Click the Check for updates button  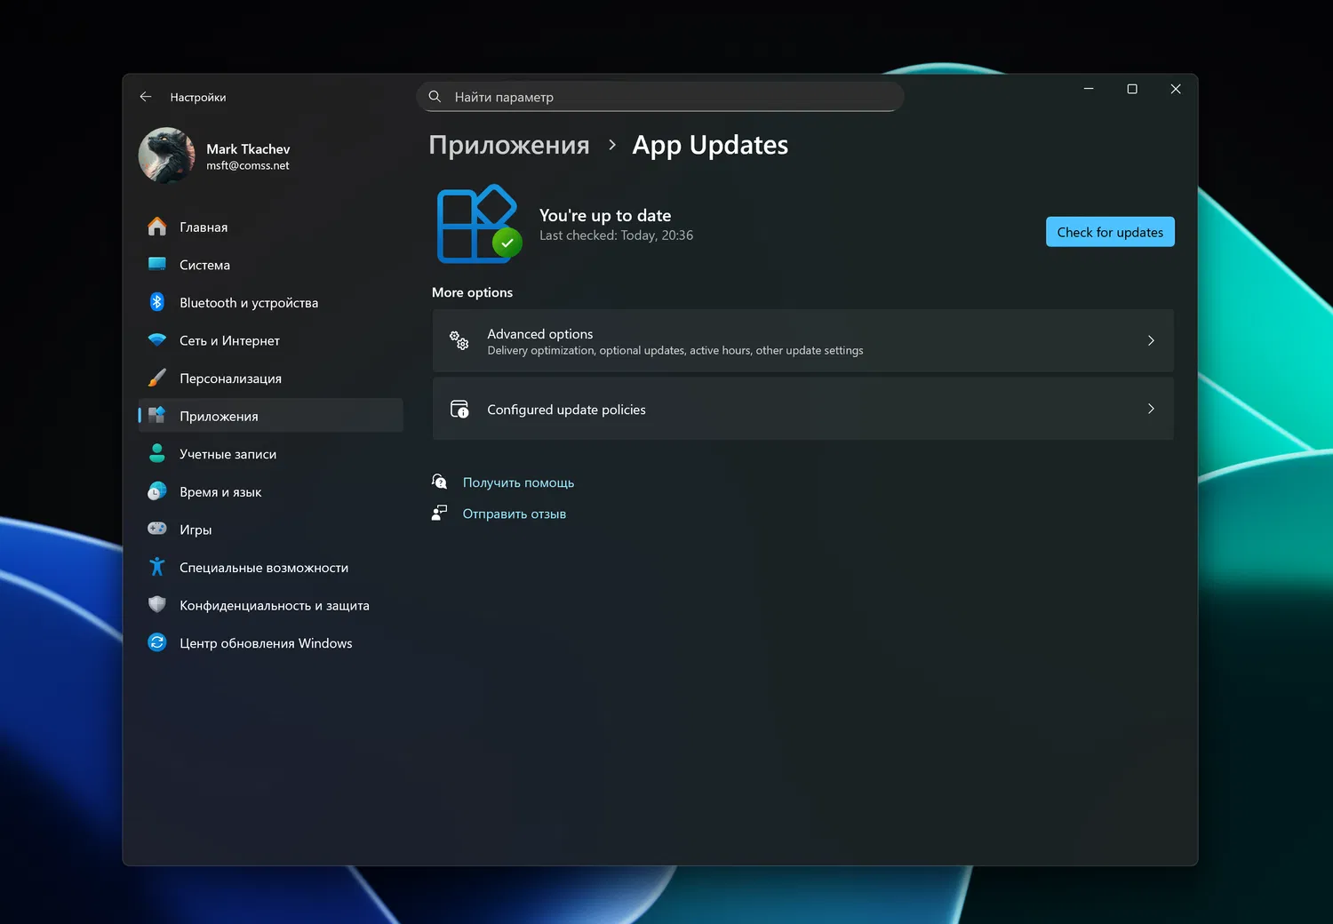pyautogui.click(x=1110, y=232)
